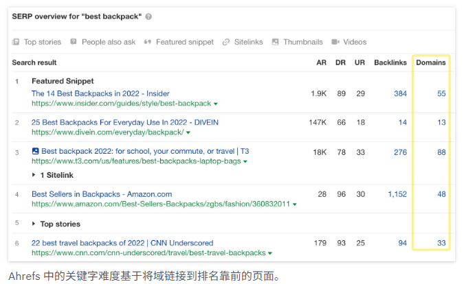Click the thumbnail icon in T3 result
Screen dimensions: 464x284
36,151
